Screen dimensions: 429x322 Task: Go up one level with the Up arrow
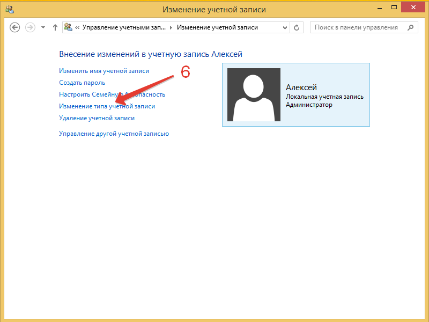pos(55,27)
